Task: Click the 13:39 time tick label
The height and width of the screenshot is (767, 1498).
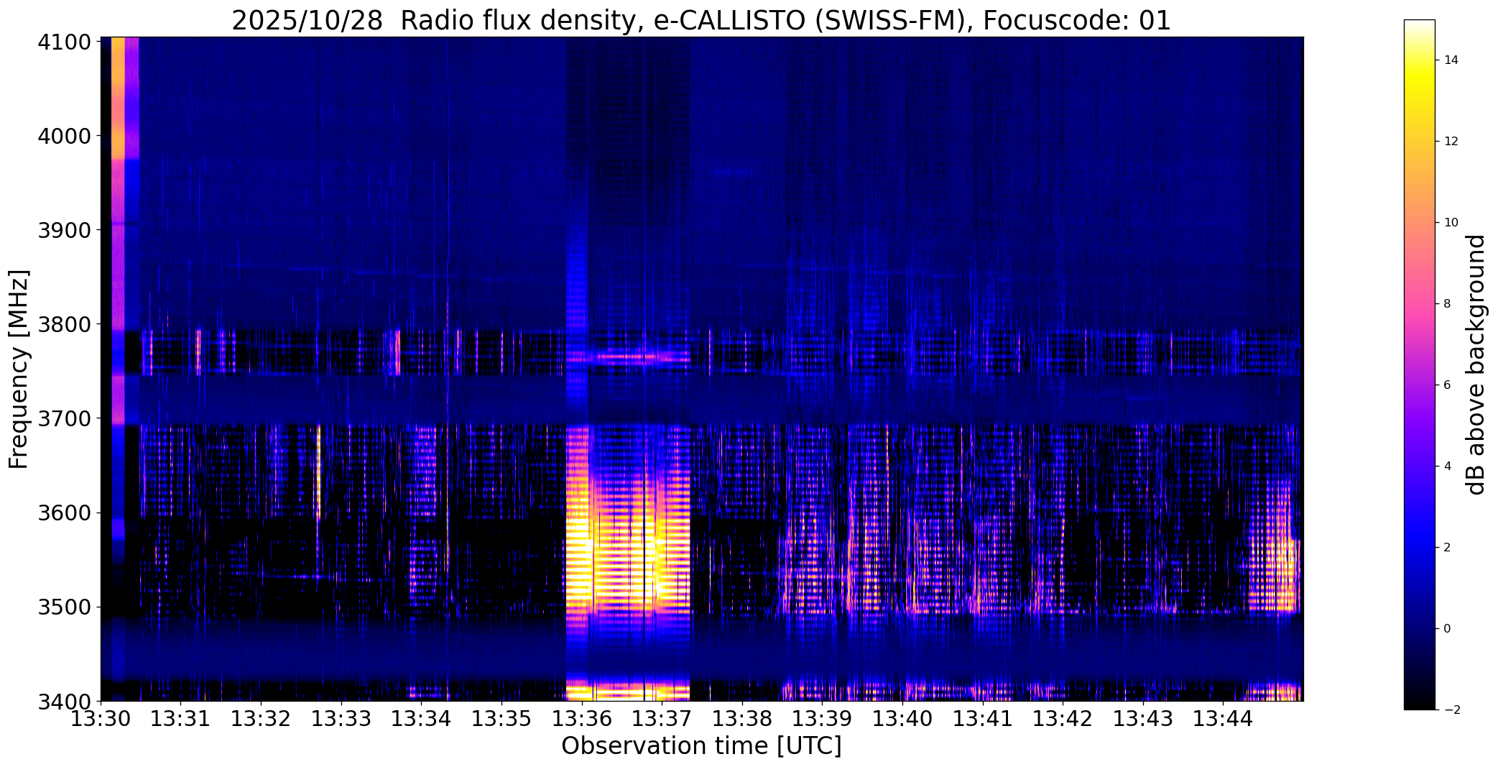Action: point(823,719)
